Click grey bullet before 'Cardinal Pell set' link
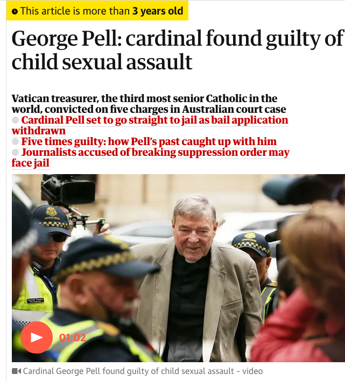 [x=15, y=120]
